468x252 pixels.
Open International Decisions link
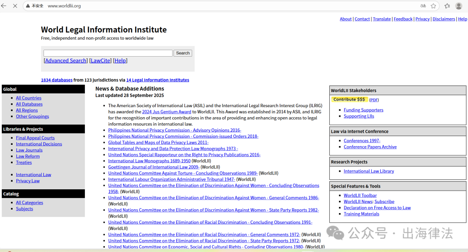pyautogui.click(x=39, y=144)
